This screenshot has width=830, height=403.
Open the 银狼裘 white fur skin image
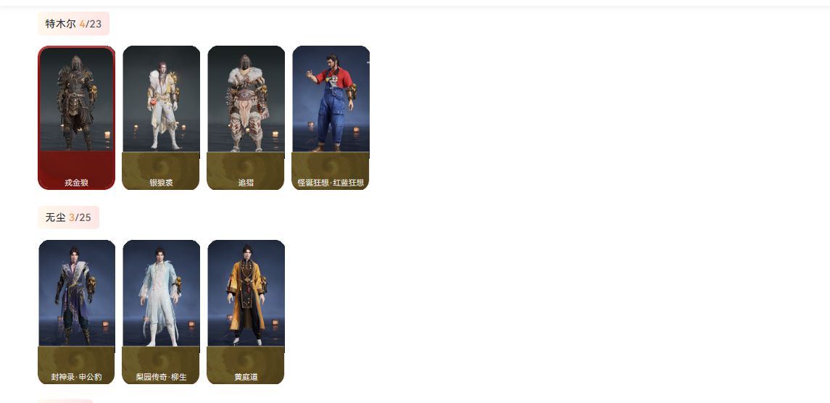[162, 99]
